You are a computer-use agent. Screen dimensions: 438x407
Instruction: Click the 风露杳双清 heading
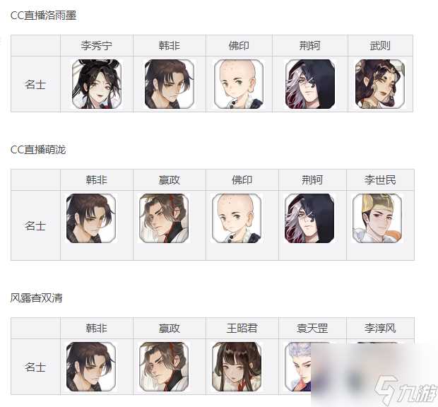(x=36, y=297)
